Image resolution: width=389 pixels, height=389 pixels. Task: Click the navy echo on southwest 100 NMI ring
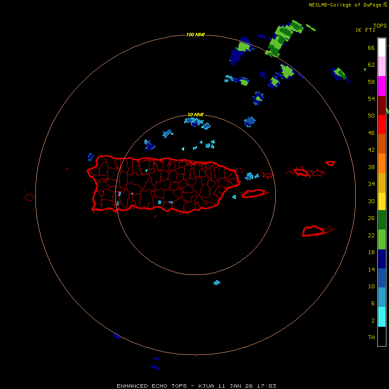tap(117, 336)
